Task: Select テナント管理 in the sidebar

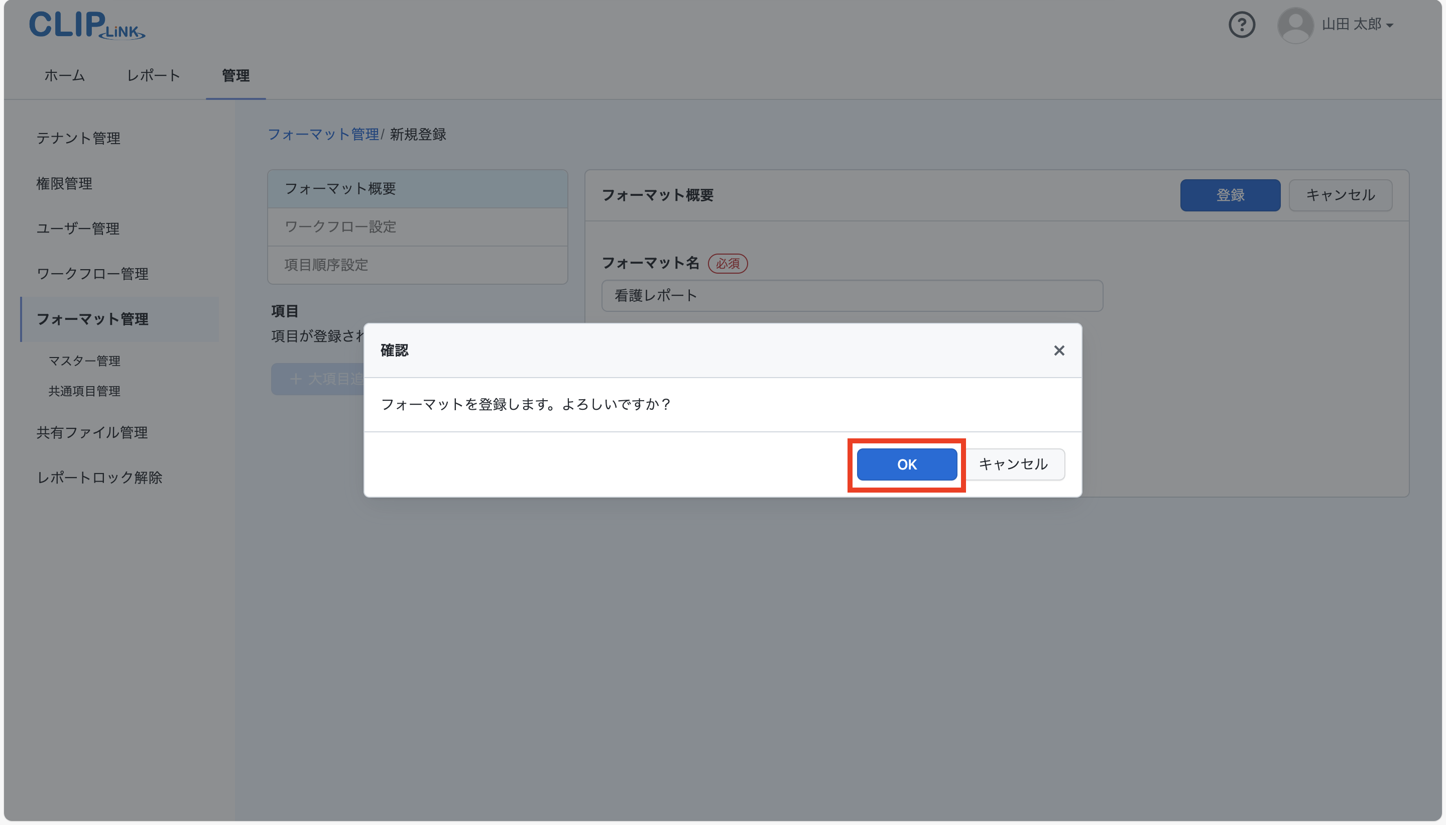Action: coord(78,138)
